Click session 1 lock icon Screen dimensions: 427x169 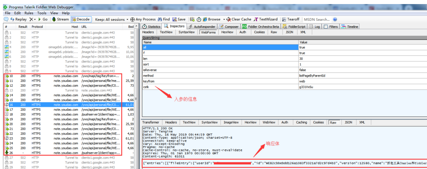pyautogui.click(x=7, y=33)
